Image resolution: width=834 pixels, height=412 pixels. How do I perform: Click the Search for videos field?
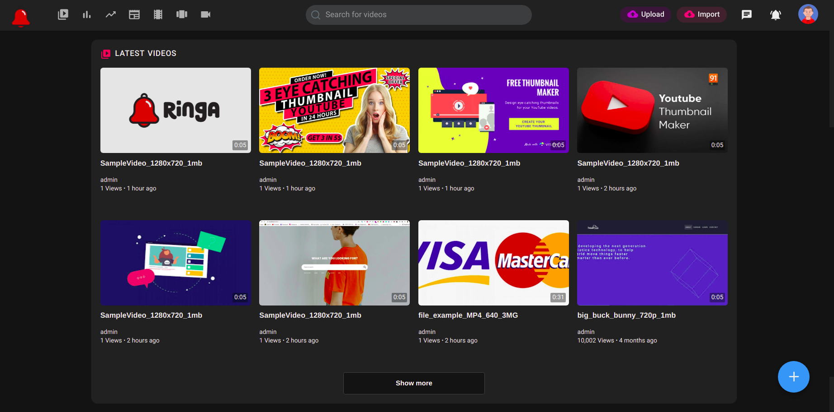click(418, 14)
